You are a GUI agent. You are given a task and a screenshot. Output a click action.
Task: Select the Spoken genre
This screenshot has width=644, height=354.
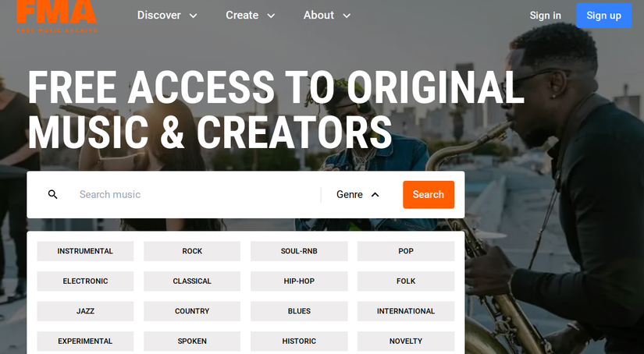point(192,341)
